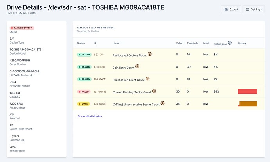The width and height of the screenshot is (270, 162).
Task: Click the Name column header
Action: coord(116,43)
